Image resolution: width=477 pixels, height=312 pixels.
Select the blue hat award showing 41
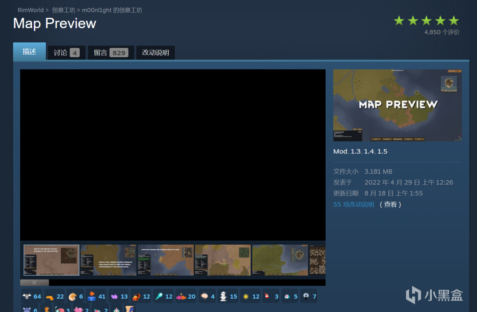click(x=97, y=296)
